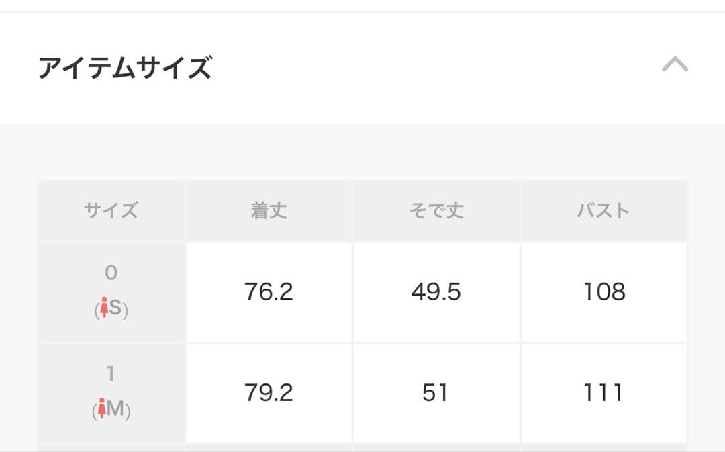Click the 76.2 length cell
Screen dimensions: 725x452
pyautogui.click(x=269, y=292)
